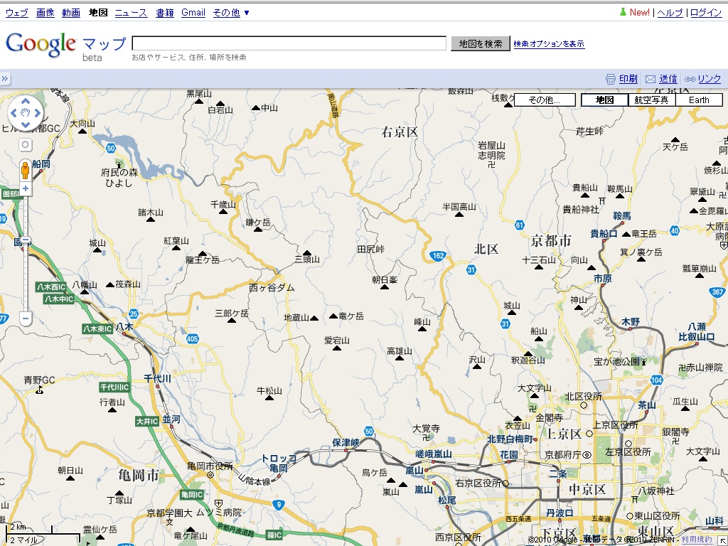This screenshot has width=728, height=546.
Task: Switch map view to 航空写真
Action: tap(652, 100)
